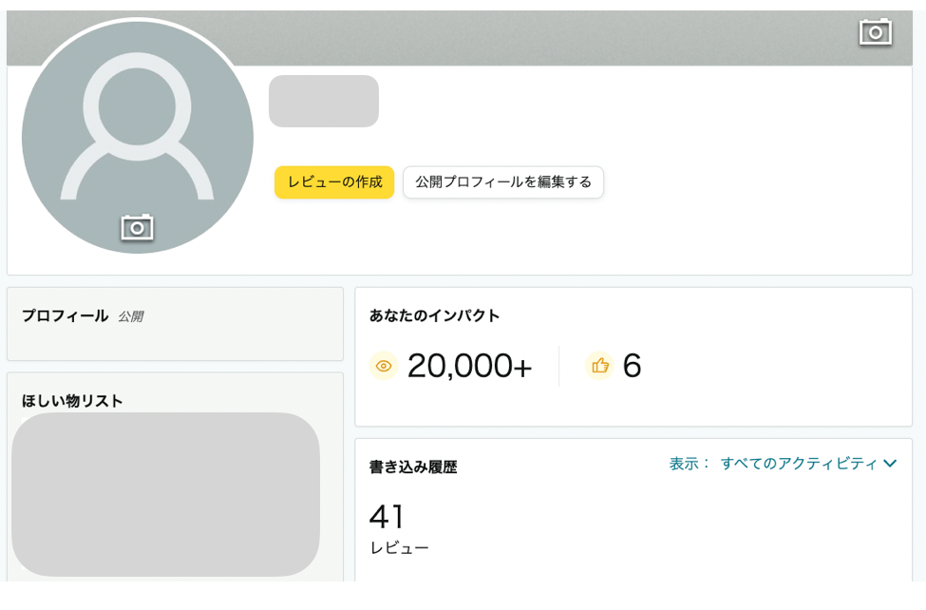The height and width of the screenshot is (610, 926).
Task: Click the 書き込み履歴 heading
Action: [x=412, y=467]
